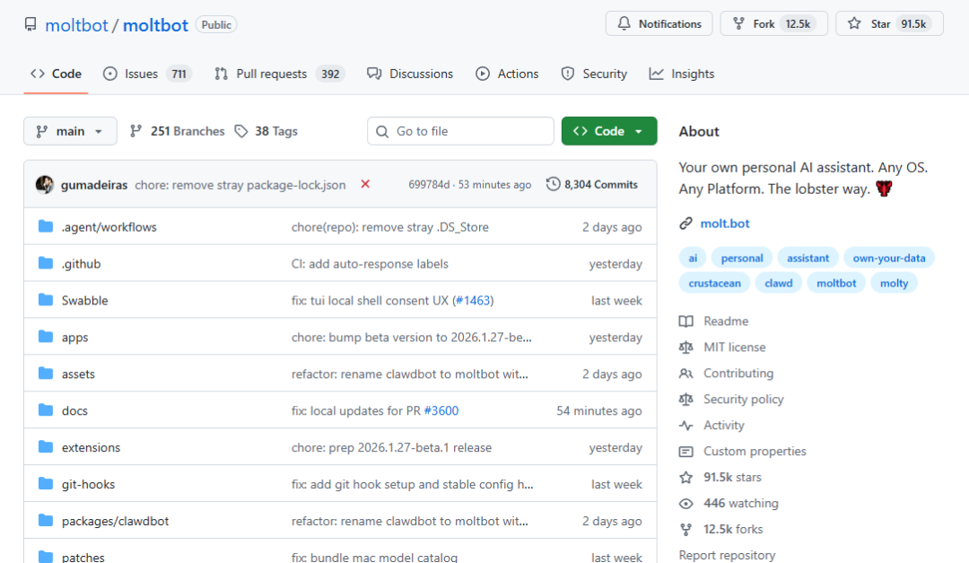Switch to the Pull requests tab
The height and width of the screenshot is (563, 969).
[x=279, y=74]
